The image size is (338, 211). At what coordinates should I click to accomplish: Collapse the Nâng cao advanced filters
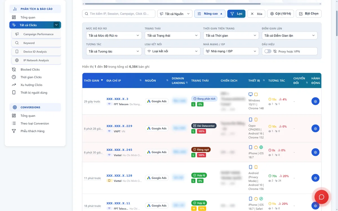coord(210,14)
